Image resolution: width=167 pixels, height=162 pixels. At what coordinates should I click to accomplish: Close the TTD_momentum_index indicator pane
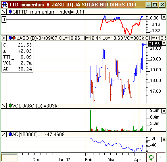4,12
